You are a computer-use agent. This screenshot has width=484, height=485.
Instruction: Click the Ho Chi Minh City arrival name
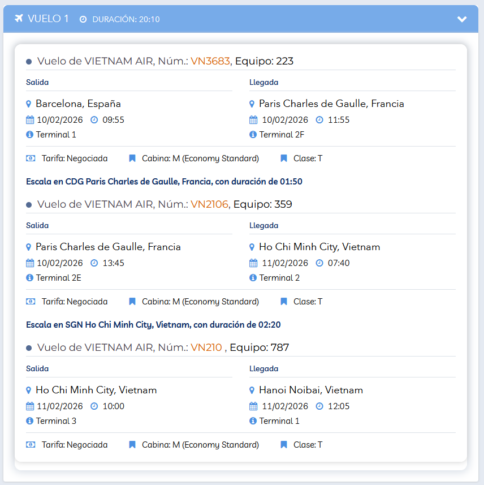319,247
